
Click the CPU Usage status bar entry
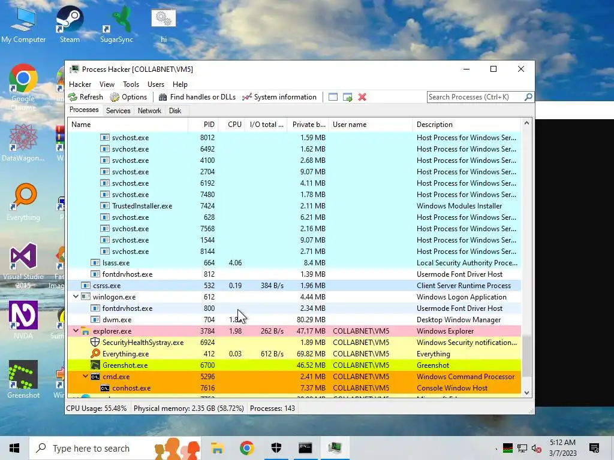tap(97, 408)
